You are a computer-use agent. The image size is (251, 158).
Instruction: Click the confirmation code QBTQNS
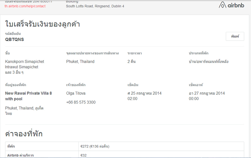pos(14,39)
